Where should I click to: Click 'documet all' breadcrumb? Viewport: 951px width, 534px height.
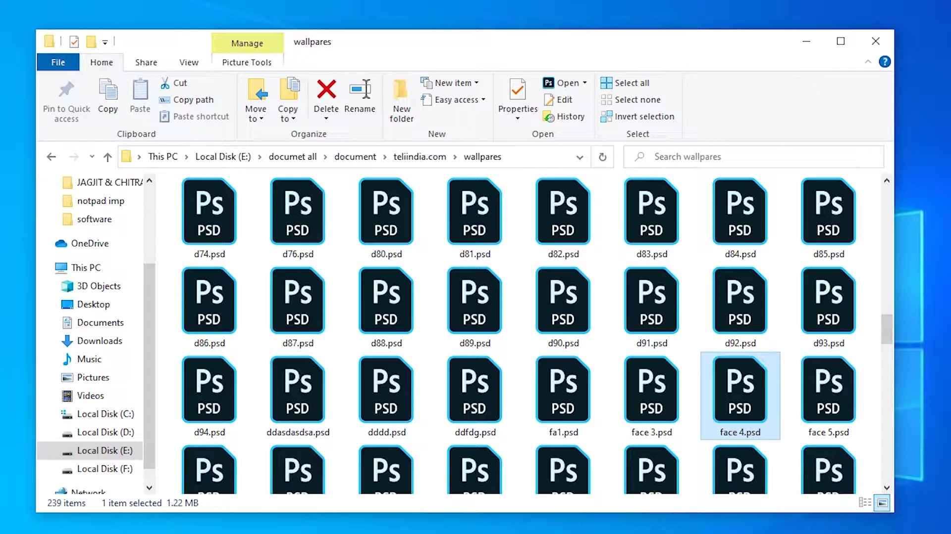pyautogui.click(x=292, y=157)
